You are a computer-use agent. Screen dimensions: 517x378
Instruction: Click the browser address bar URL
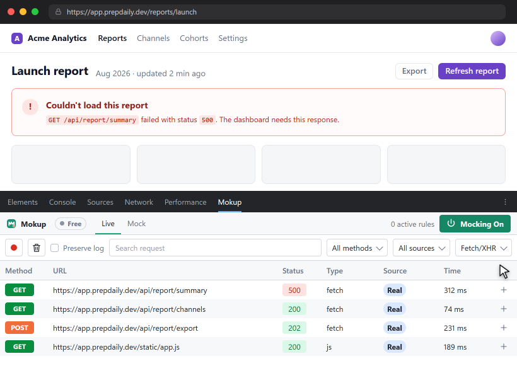click(x=132, y=12)
